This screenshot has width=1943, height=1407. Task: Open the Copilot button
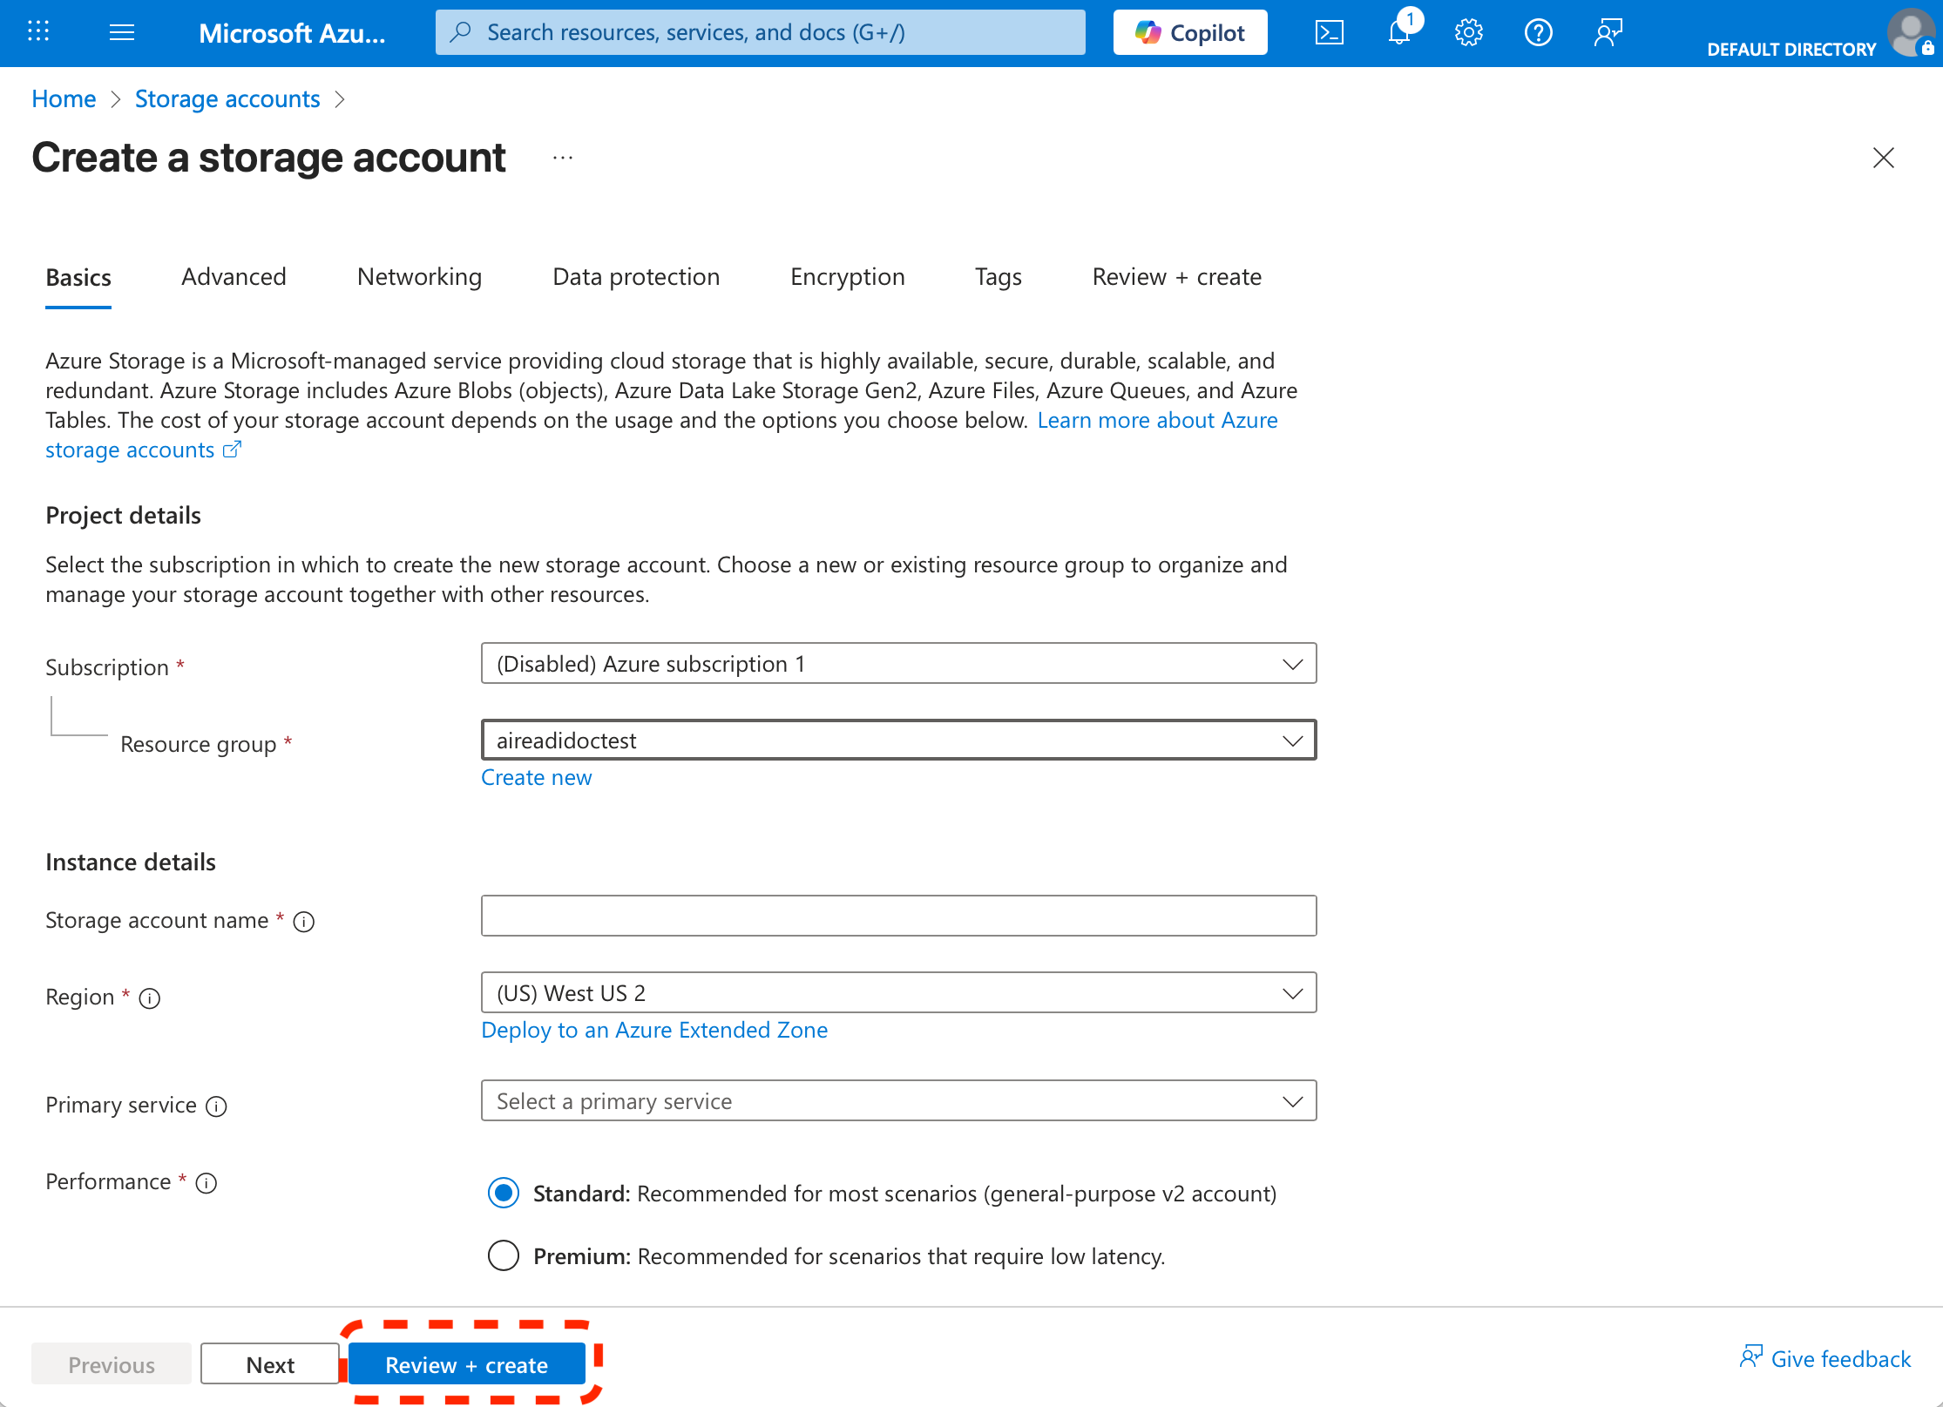(x=1190, y=33)
